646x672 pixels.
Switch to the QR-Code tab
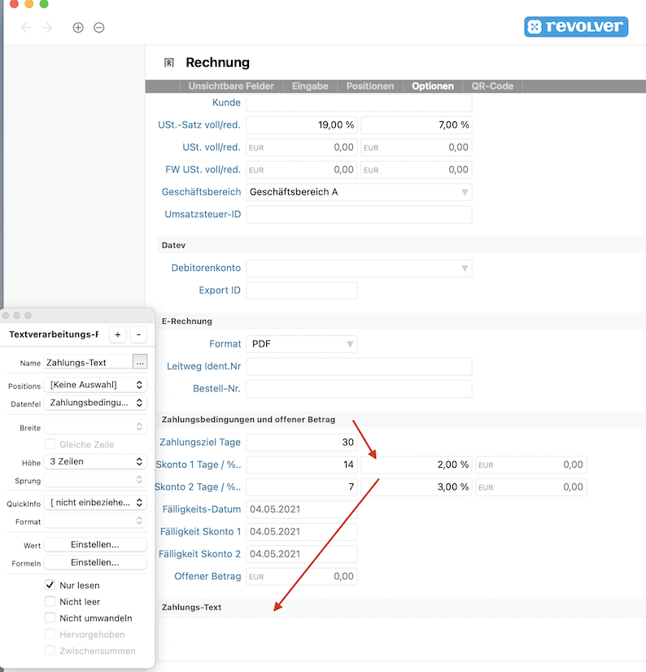(x=492, y=86)
